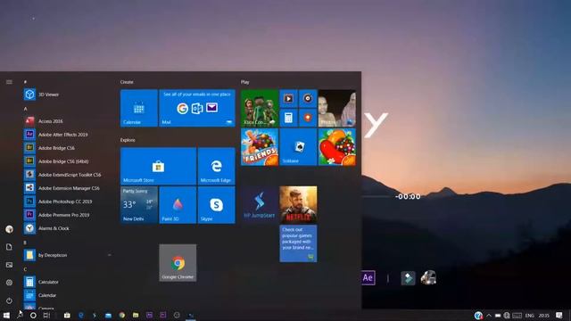Open the Solitaire tile
Viewport: 571px width, 321px height.
click(x=298, y=147)
